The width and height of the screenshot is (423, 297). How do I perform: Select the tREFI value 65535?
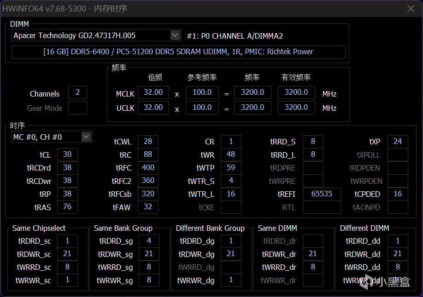point(322,194)
